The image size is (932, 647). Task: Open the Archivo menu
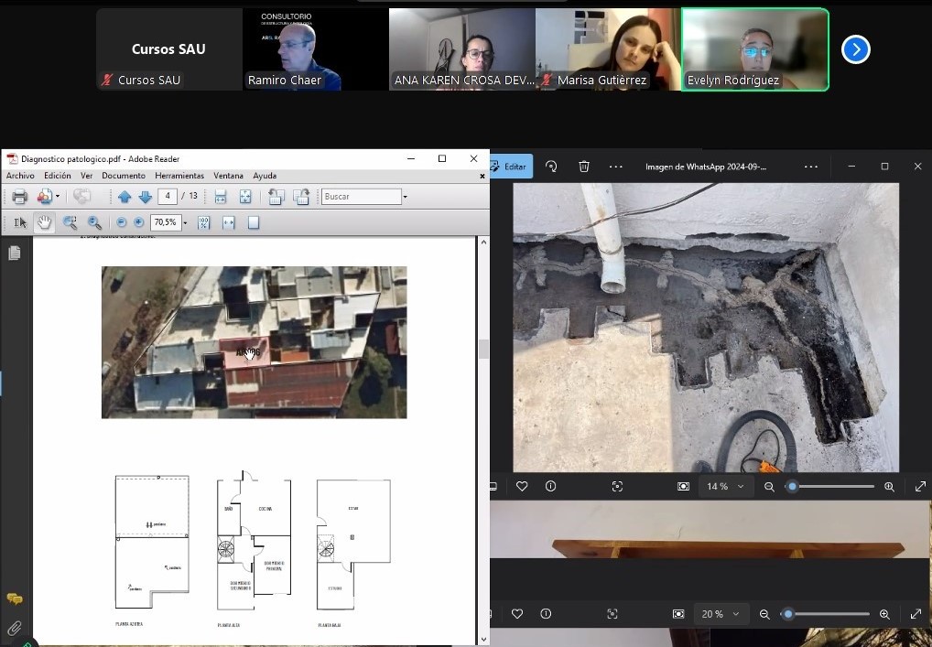[x=20, y=176]
